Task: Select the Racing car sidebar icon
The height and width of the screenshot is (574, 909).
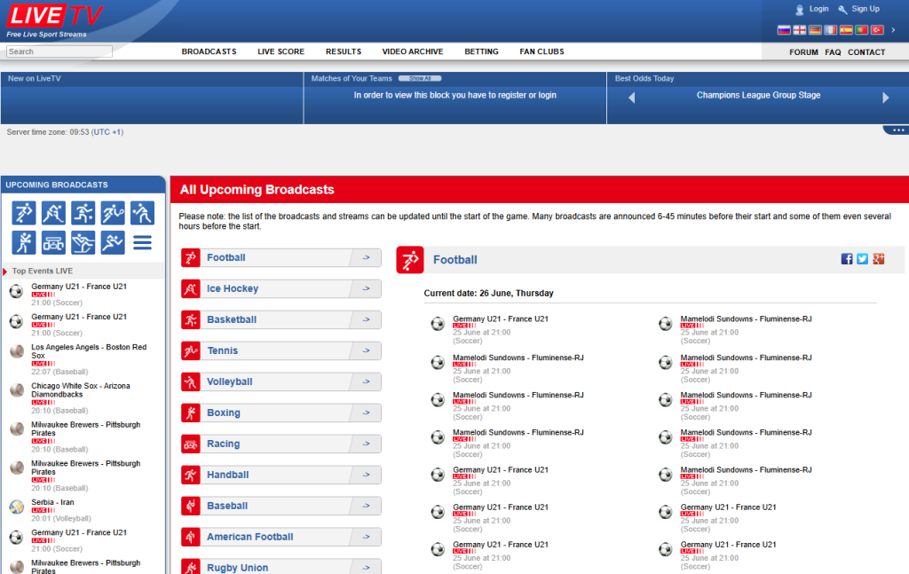Action: (x=53, y=243)
